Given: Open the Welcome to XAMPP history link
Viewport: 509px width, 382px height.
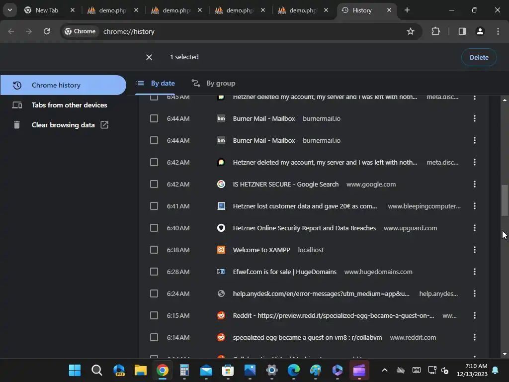Looking at the screenshot, I should 261,250.
